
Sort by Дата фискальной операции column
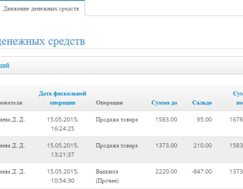coord(62,98)
